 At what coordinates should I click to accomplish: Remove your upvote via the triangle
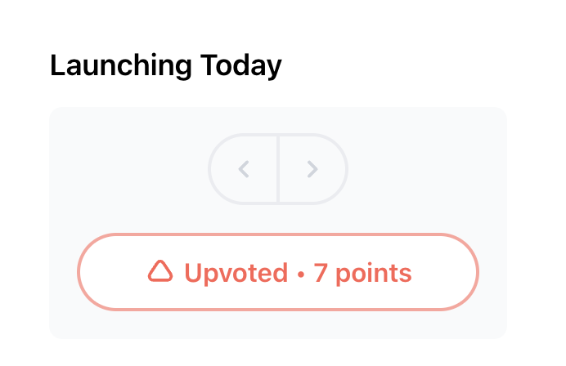[160, 272]
